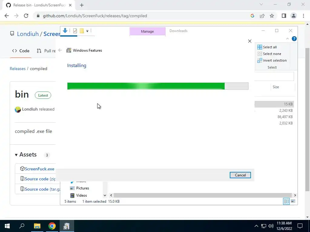This screenshot has width=310, height=232.
Task: Bookmark this page with the star icon
Action: coord(272,16)
